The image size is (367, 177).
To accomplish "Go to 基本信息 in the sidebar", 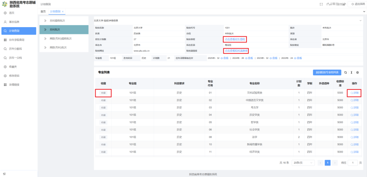I will pyautogui.click(x=19, y=22).
